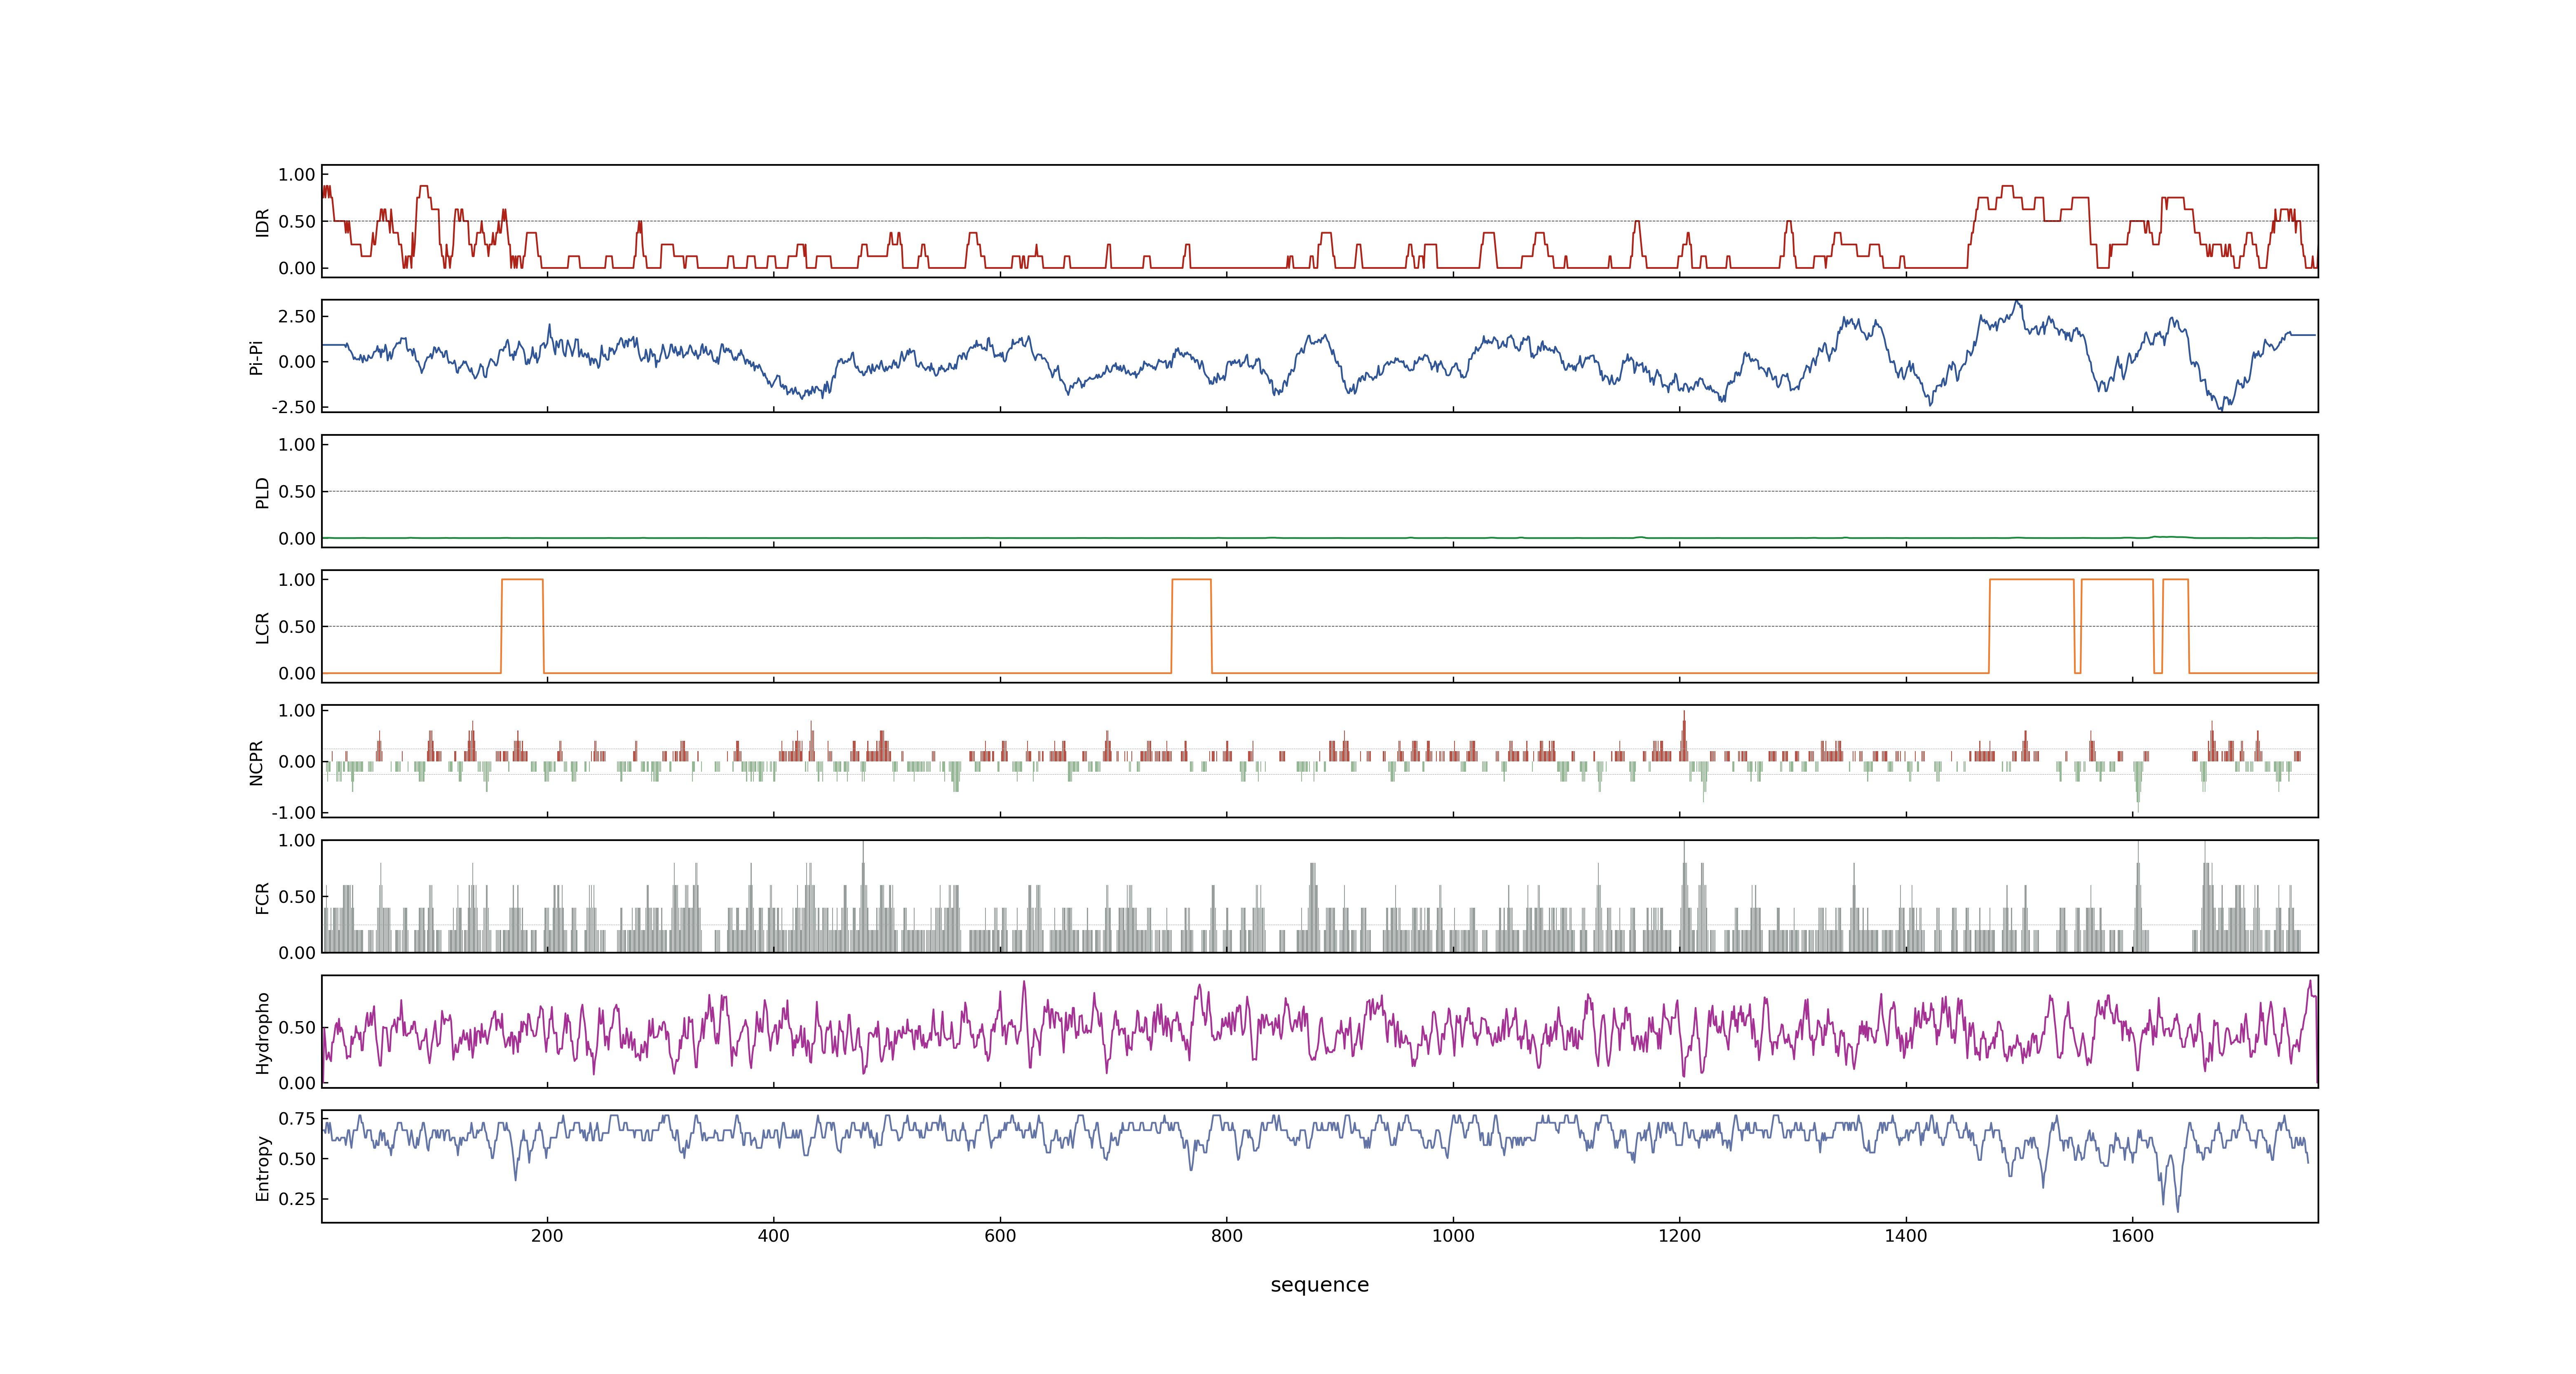Click the LCR y-axis label
The image size is (2576, 1374).
(x=262, y=627)
